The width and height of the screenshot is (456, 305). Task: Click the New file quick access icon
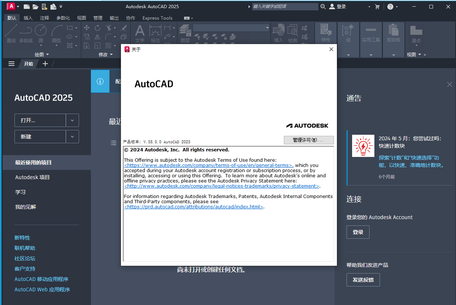click(26, 7)
